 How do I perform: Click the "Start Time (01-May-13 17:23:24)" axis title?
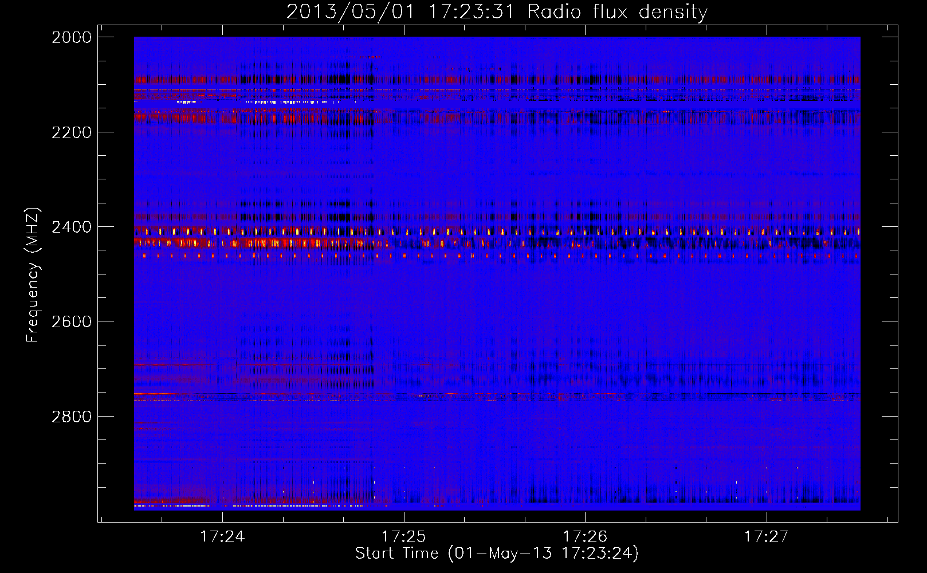(497, 554)
